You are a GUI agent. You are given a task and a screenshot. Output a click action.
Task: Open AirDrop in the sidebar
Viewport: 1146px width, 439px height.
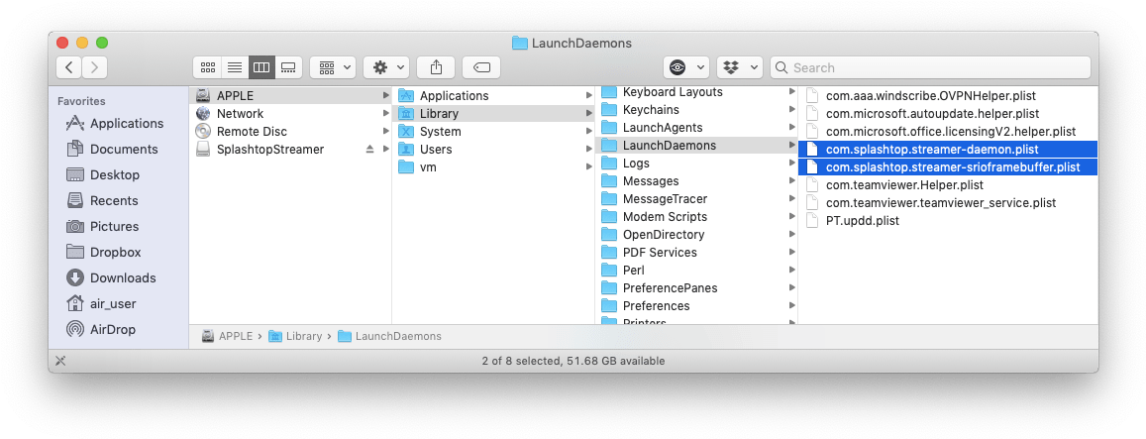click(100, 329)
